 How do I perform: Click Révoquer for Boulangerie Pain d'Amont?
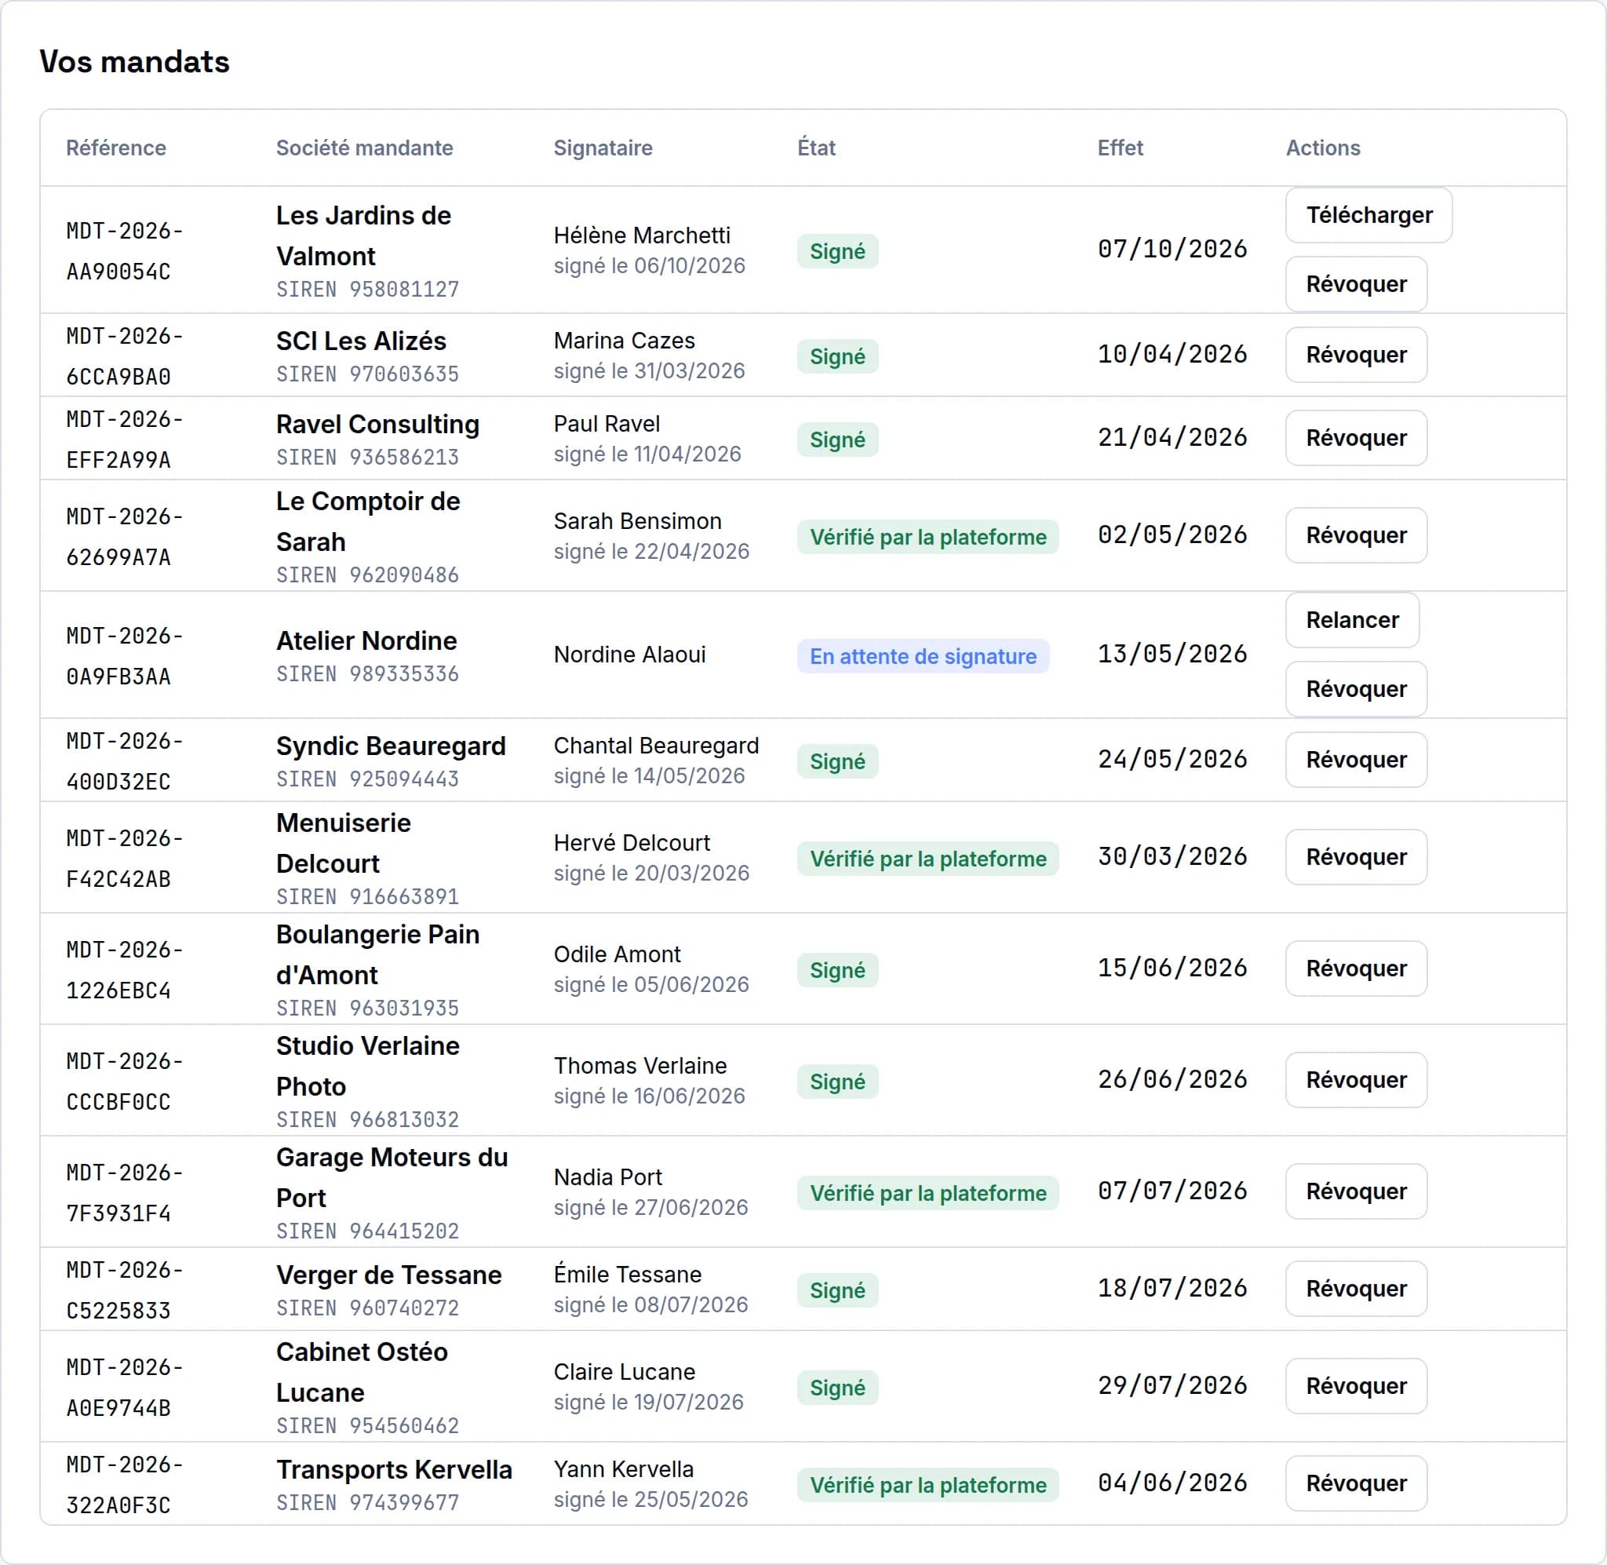coord(1357,969)
